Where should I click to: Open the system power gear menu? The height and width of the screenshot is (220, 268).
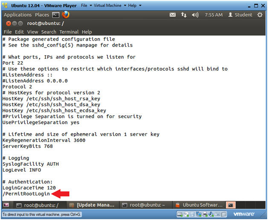(x=259, y=15)
